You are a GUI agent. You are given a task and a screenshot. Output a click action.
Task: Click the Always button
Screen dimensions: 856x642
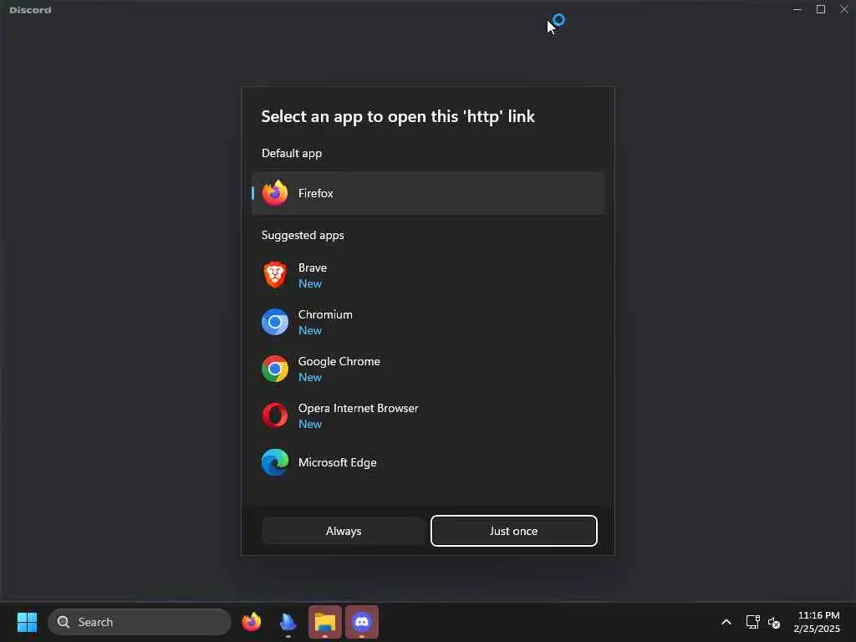344,531
